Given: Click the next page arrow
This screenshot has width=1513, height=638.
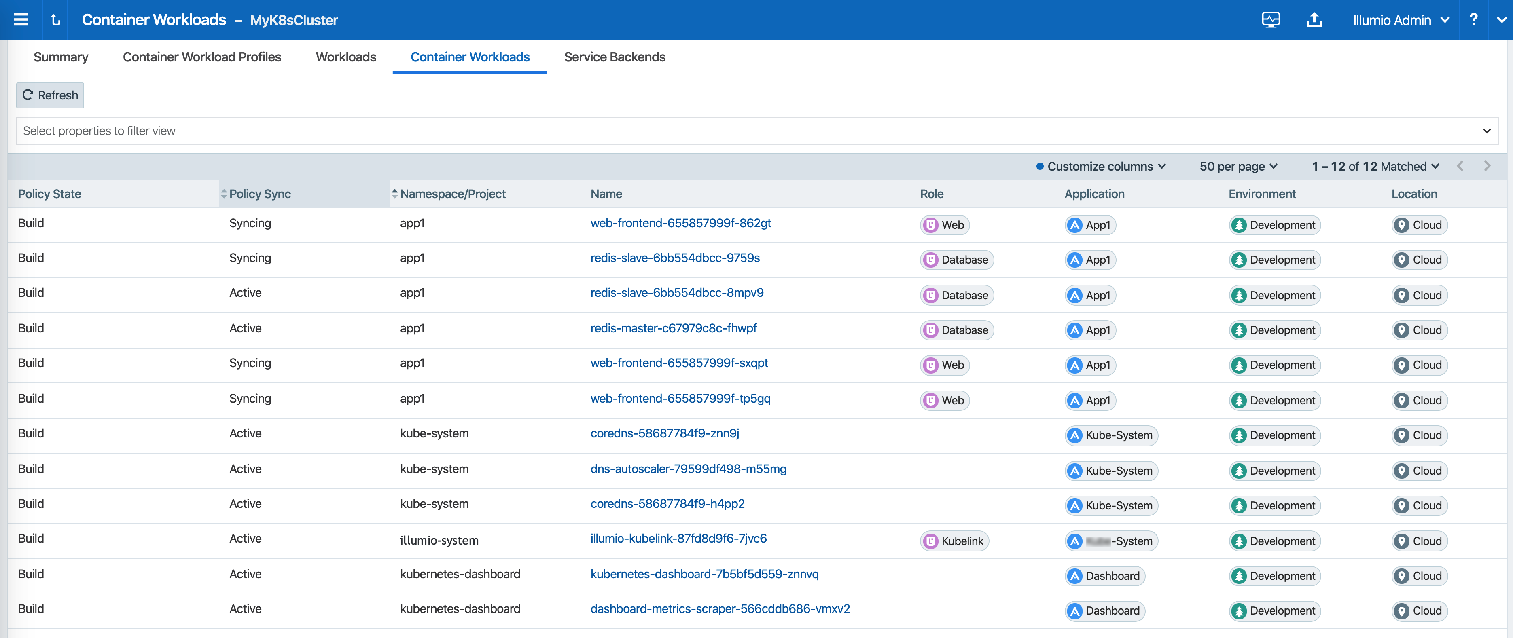Looking at the screenshot, I should (1487, 166).
